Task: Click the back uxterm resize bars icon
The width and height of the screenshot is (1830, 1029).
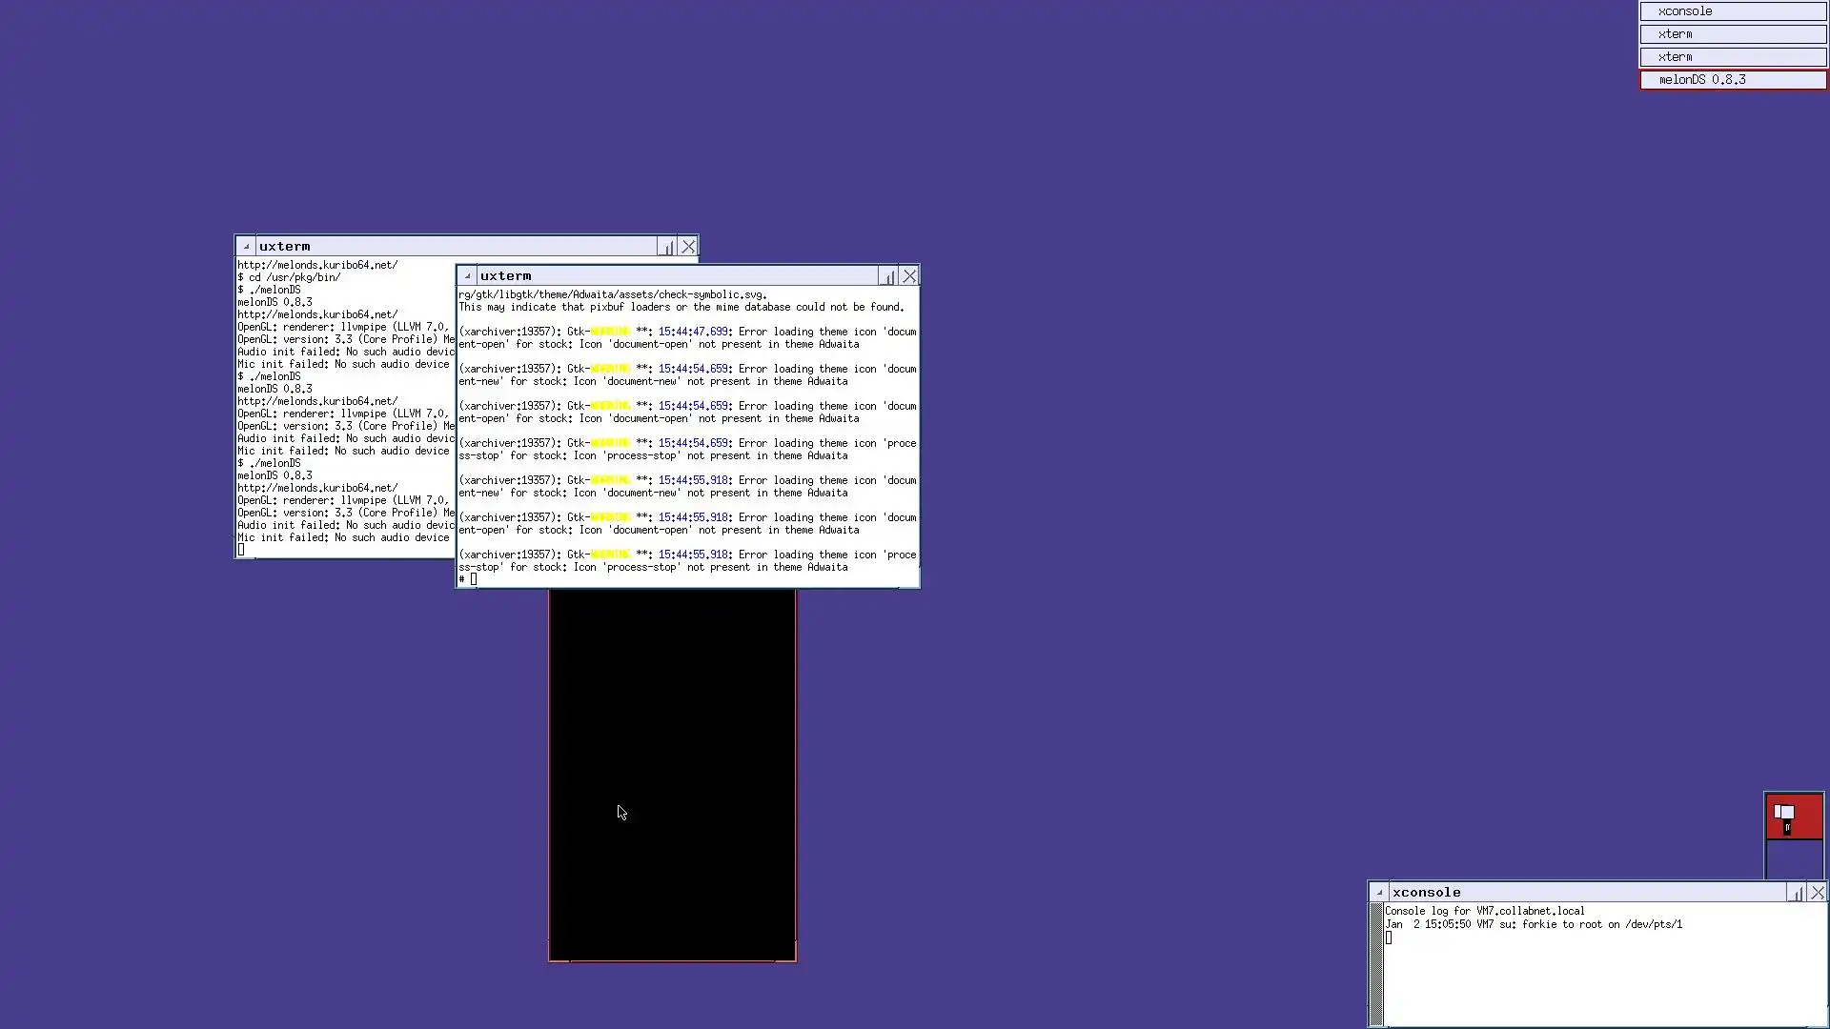Action: (666, 247)
